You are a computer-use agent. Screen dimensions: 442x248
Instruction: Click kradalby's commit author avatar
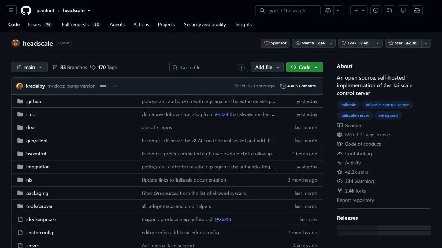click(x=20, y=86)
